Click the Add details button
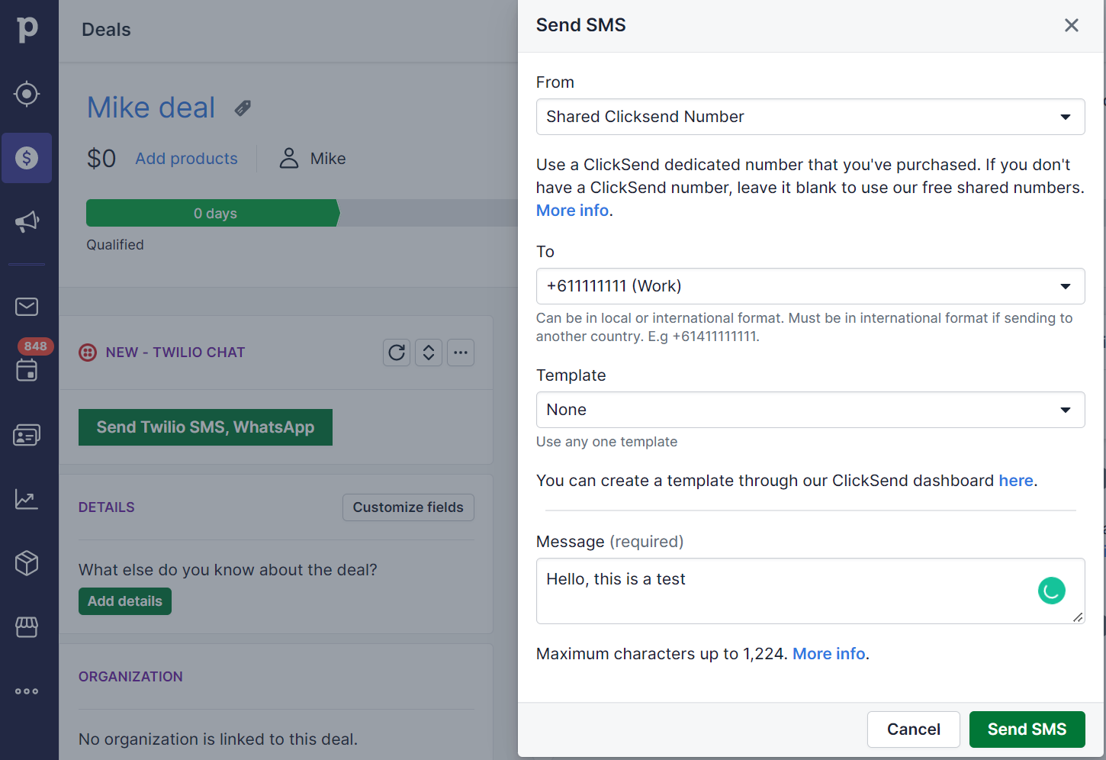1106x760 pixels. pyautogui.click(x=125, y=601)
